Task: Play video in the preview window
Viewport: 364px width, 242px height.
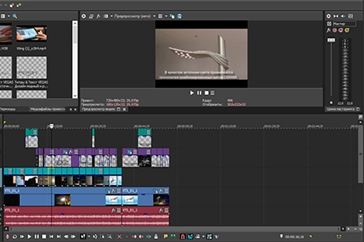Action: pyautogui.click(x=192, y=93)
